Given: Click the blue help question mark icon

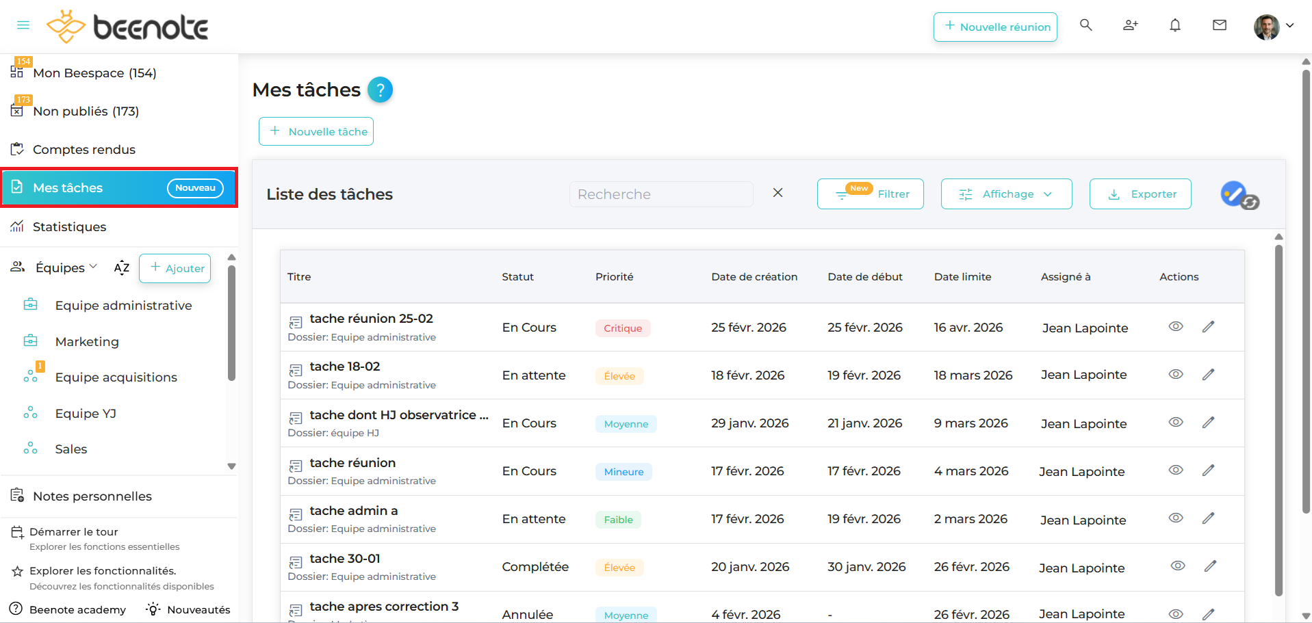Looking at the screenshot, I should coord(380,90).
